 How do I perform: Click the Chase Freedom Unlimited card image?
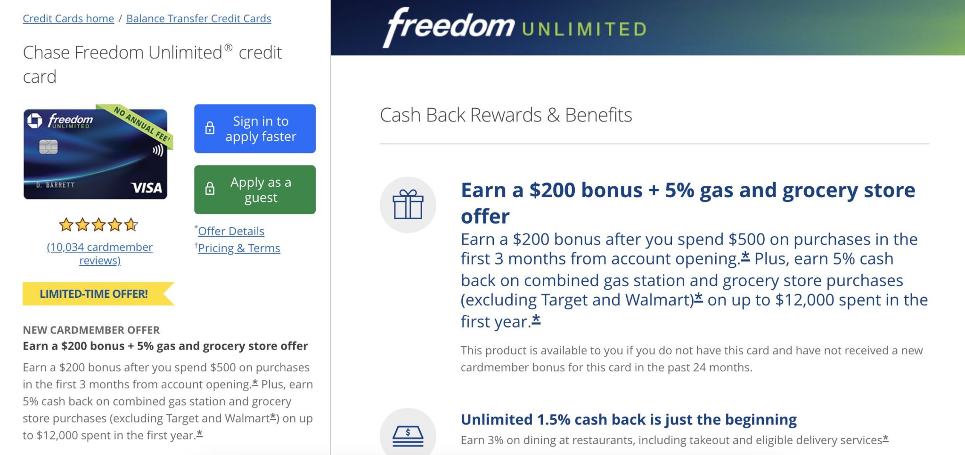(x=96, y=154)
